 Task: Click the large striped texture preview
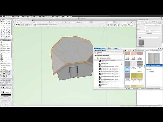154,58
